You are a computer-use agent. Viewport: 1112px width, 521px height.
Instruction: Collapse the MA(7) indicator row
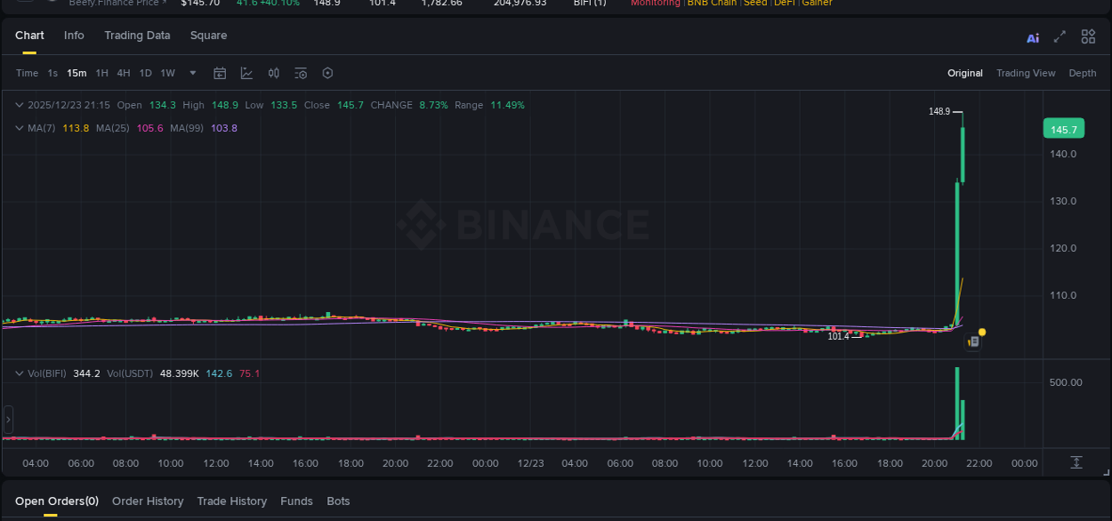click(18, 127)
